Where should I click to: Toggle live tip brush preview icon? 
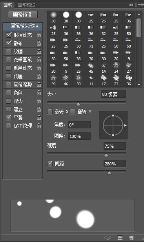point(108,238)
